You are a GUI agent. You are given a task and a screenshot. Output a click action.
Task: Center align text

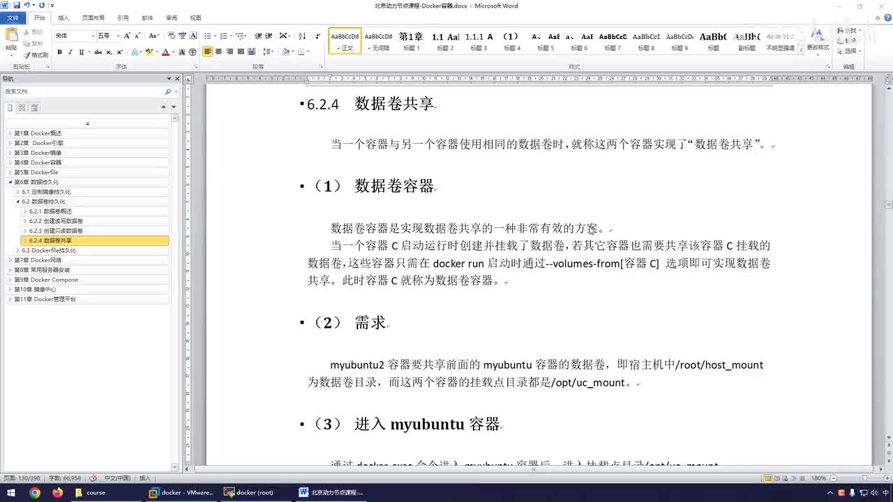(x=218, y=52)
